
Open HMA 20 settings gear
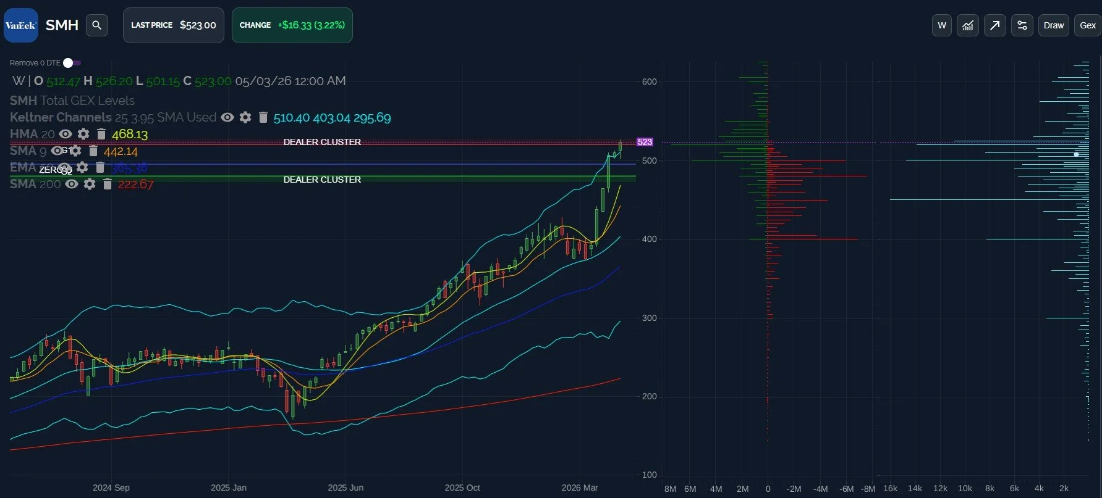tap(83, 134)
